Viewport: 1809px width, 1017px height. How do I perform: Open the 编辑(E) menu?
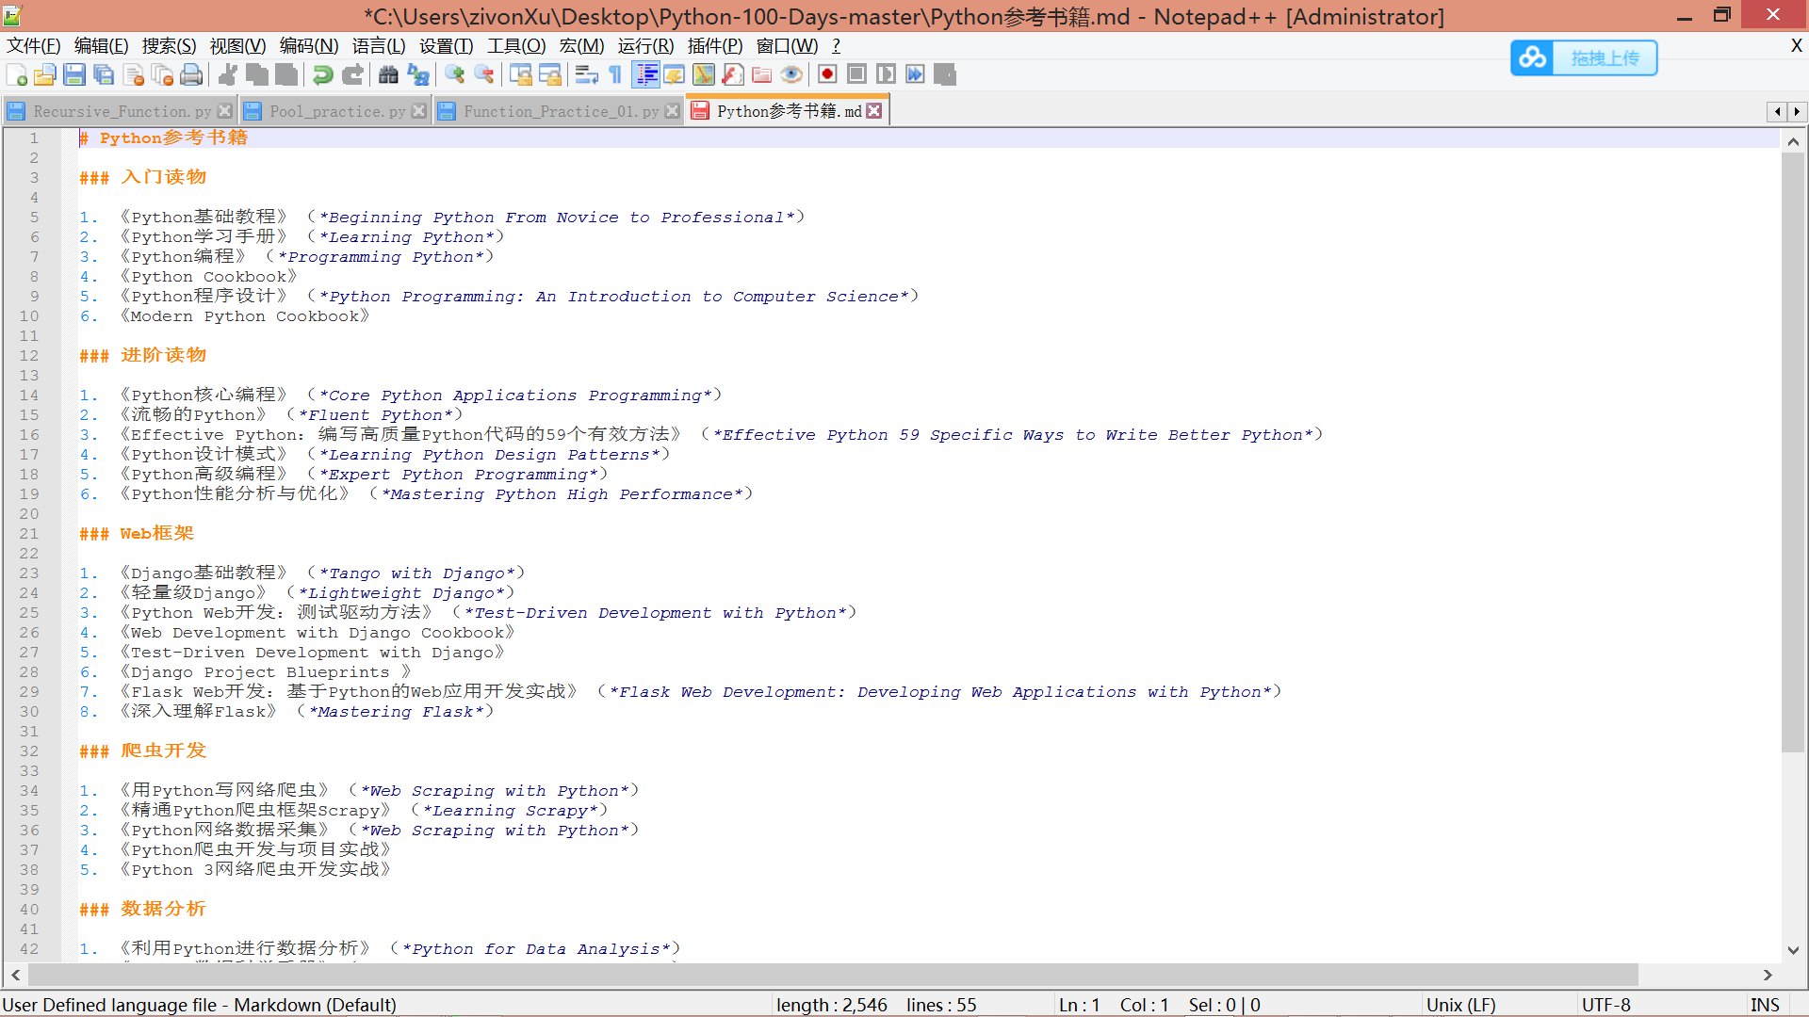click(103, 46)
